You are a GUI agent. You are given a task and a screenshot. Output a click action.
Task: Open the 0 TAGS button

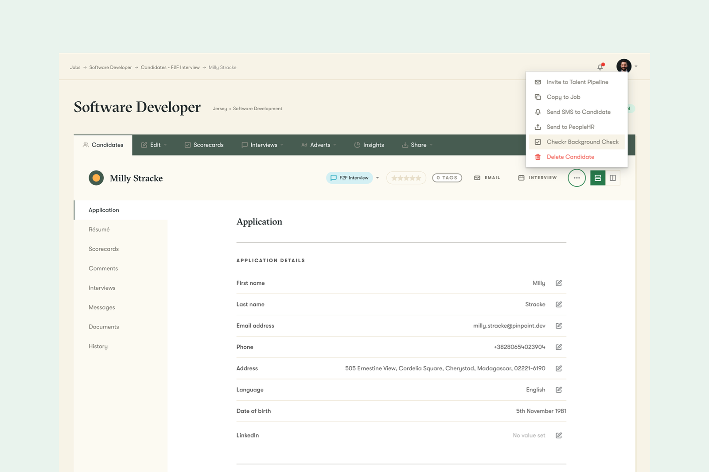(x=447, y=178)
